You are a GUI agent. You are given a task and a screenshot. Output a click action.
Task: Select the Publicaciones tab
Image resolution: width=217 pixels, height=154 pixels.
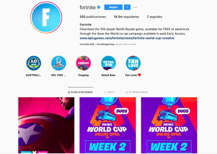point(80,92)
